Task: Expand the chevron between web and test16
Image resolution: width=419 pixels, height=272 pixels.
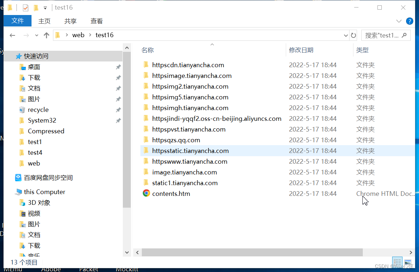Action: click(90, 35)
